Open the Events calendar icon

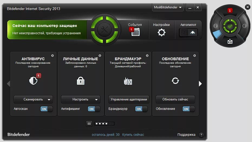tap(136, 32)
